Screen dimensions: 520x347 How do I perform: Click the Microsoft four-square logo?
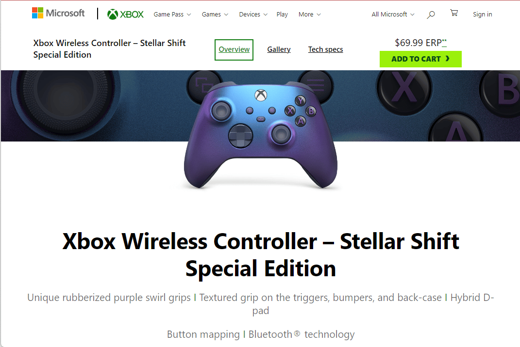coord(37,13)
